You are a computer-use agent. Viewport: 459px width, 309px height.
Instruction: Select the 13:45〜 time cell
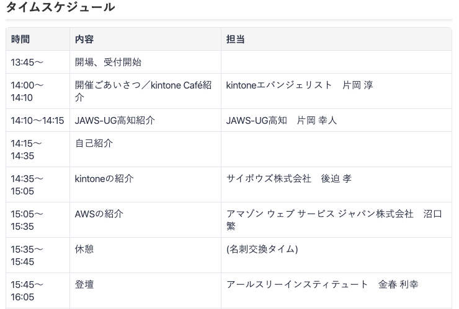[x=27, y=62]
